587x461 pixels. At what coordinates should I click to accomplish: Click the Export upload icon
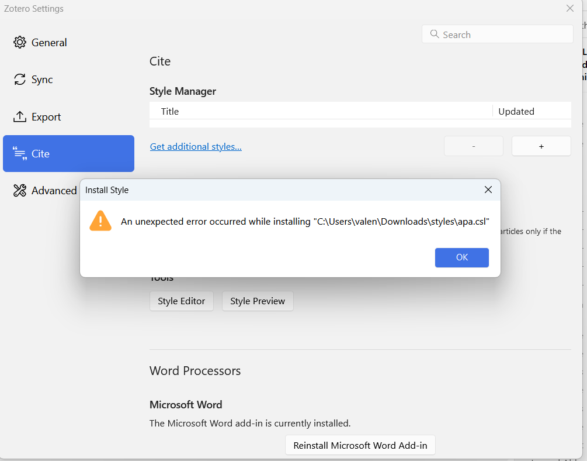pyautogui.click(x=20, y=116)
